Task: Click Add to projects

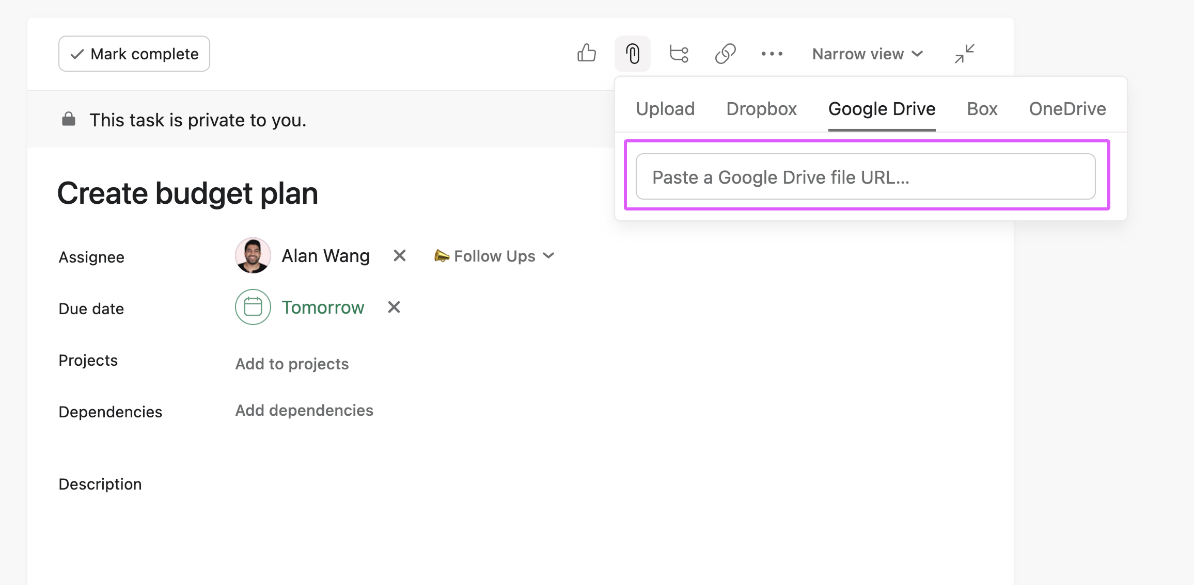Action: (x=292, y=363)
